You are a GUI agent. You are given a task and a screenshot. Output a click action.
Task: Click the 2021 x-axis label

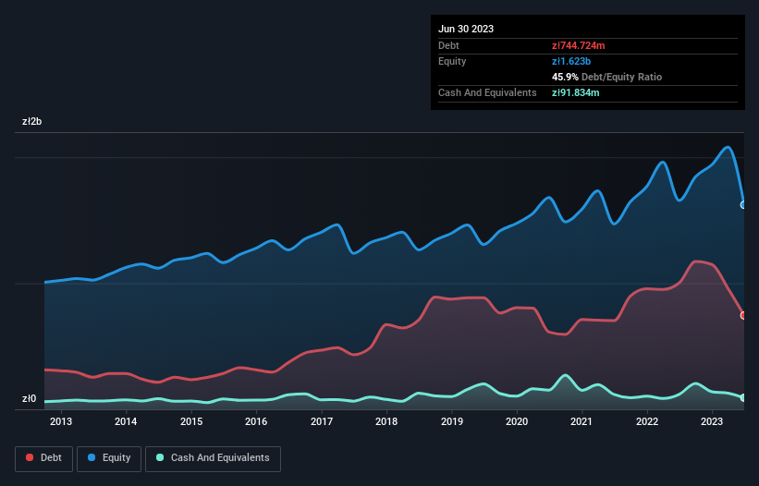581,421
